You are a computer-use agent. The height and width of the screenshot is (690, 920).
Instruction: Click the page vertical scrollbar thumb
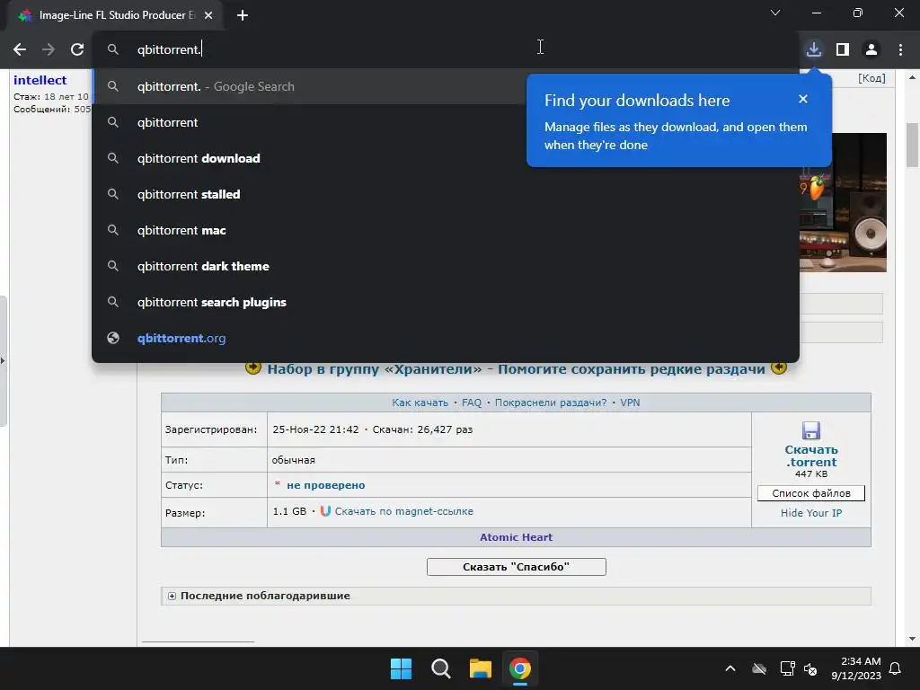point(912,145)
